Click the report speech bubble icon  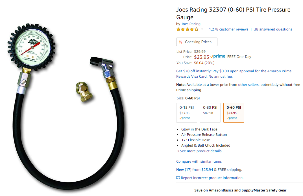point(178,178)
